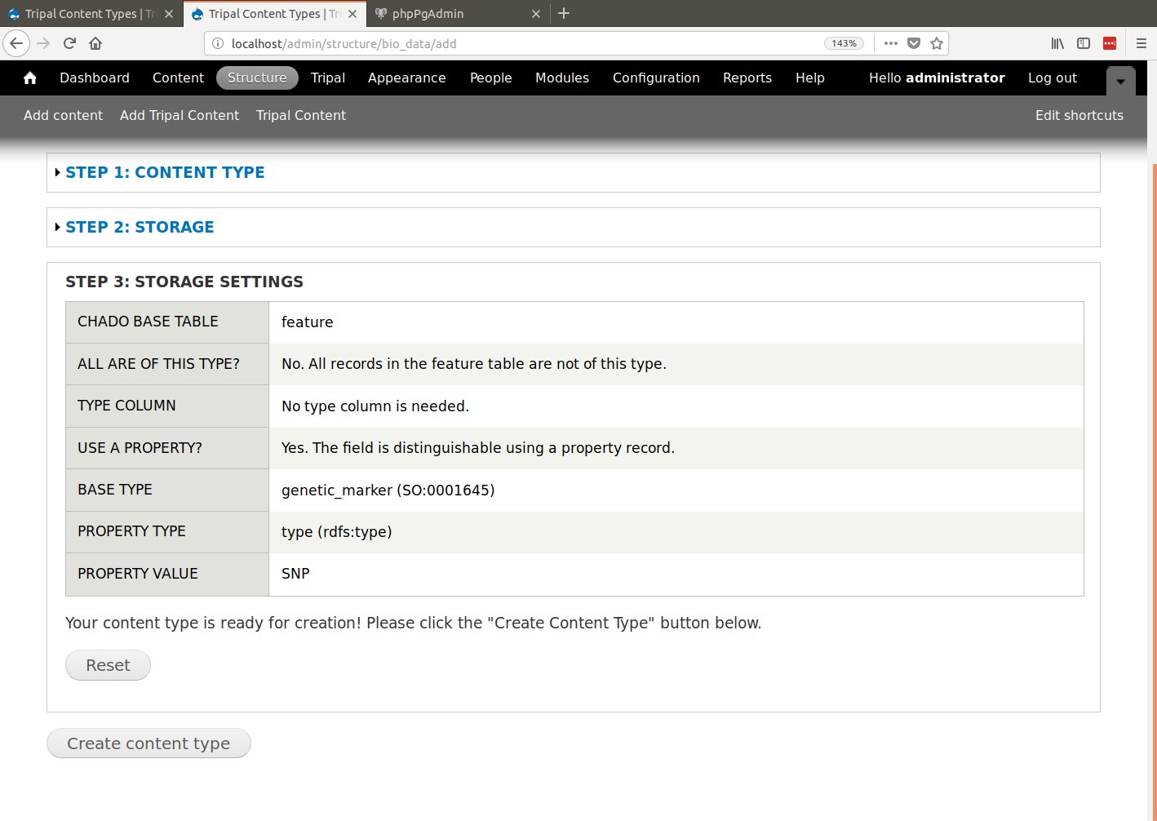The width and height of the screenshot is (1157, 821).
Task: Switch to the phpPgAdmin tab
Action: (x=428, y=14)
